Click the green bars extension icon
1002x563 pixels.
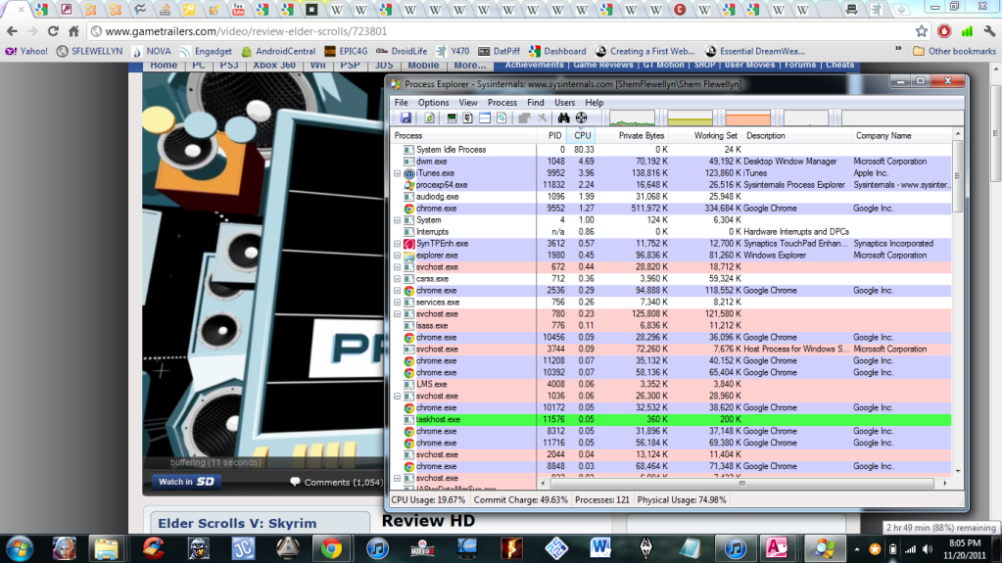967,31
